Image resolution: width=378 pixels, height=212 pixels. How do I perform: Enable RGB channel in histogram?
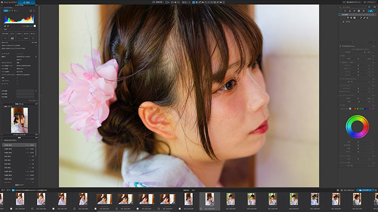click(x=6, y=10)
